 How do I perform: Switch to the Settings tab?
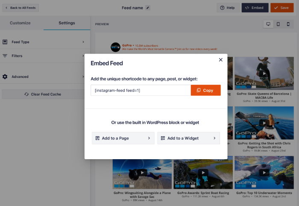67,23
